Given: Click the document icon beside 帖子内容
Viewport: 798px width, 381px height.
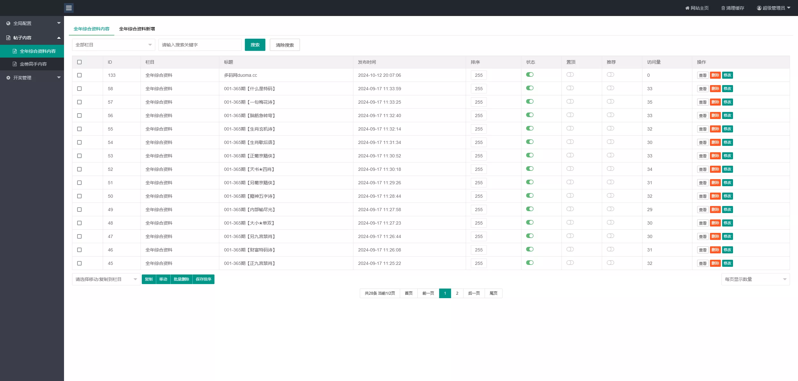Looking at the screenshot, I should [x=8, y=38].
